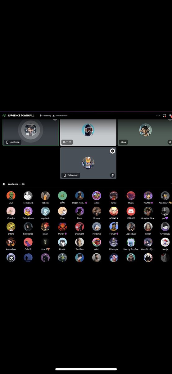Open audience member DÂN's frog avatar
This screenshot has height=374, width=172.
(x=62, y=196)
